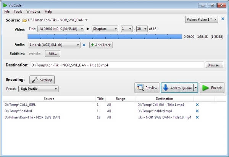
Task: Click the Range column header
Action: coord(121,99)
